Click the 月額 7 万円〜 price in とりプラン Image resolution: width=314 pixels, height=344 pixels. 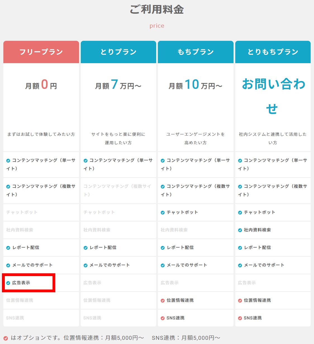pos(118,85)
